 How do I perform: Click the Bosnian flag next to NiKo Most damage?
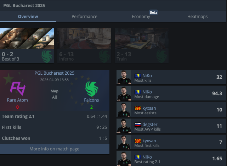[137, 92]
